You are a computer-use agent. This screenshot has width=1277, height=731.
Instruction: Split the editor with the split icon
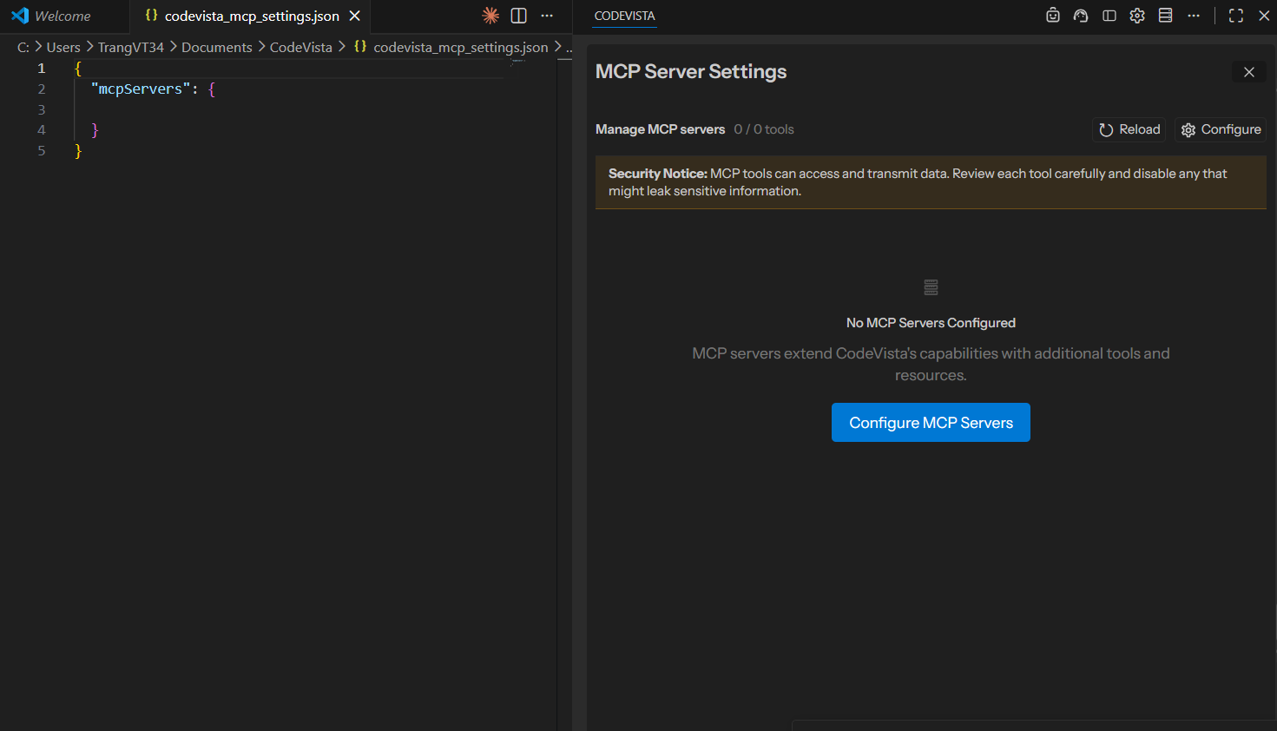[519, 16]
